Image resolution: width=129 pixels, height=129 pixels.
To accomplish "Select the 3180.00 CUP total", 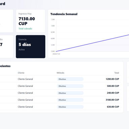I will (112, 100).
